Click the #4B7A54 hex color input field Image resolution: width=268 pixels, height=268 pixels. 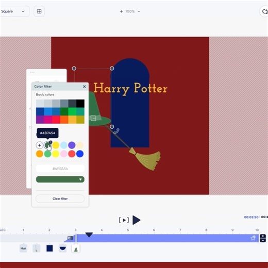click(60, 169)
